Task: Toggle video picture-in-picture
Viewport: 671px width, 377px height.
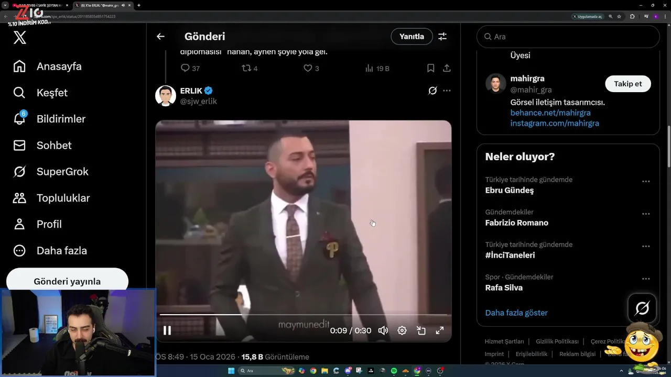Action: (421, 330)
